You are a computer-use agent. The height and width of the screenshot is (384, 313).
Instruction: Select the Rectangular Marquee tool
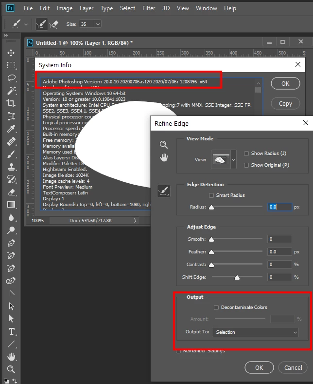(x=11, y=65)
